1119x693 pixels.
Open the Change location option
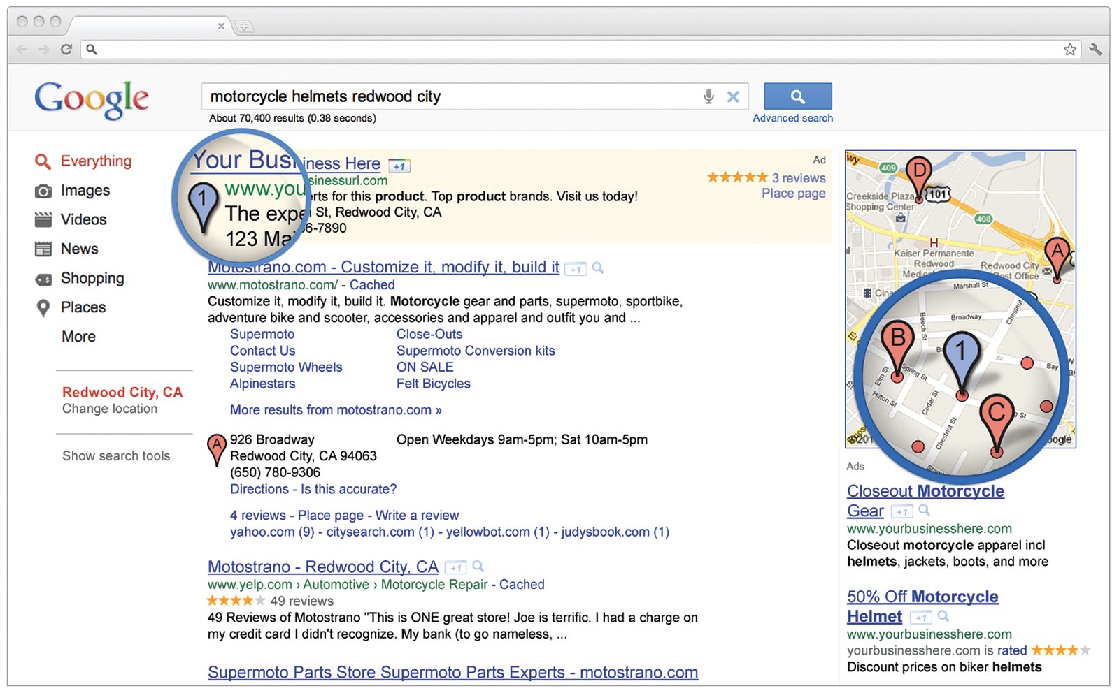pos(110,409)
